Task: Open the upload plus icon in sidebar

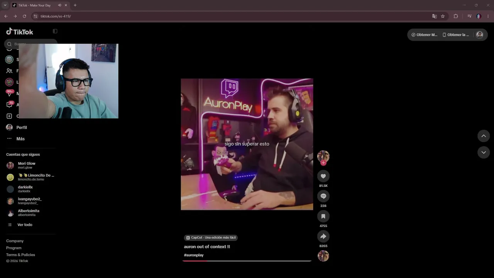Action: (x=9, y=116)
